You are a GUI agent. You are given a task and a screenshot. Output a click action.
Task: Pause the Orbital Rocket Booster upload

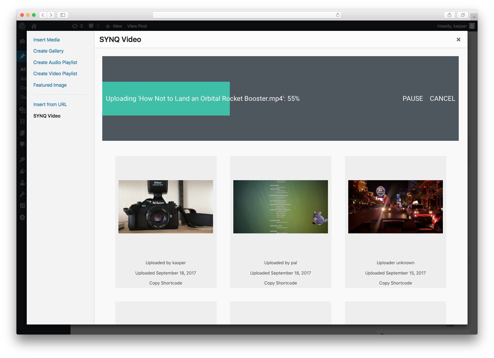[413, 98]
